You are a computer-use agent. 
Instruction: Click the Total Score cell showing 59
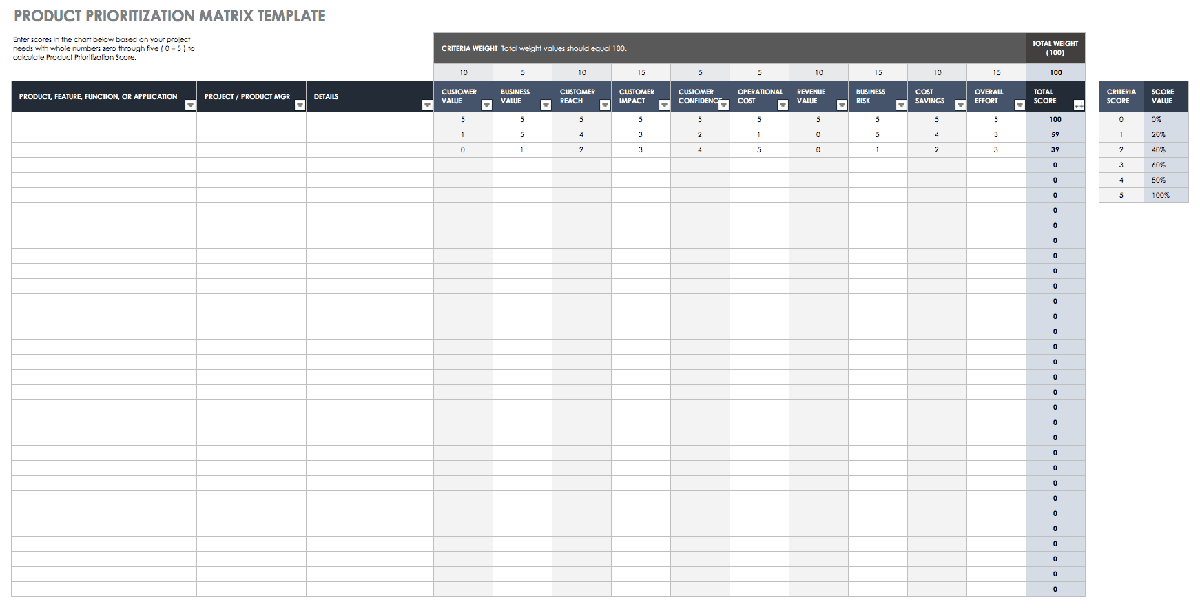click(x=1055, y=135)
